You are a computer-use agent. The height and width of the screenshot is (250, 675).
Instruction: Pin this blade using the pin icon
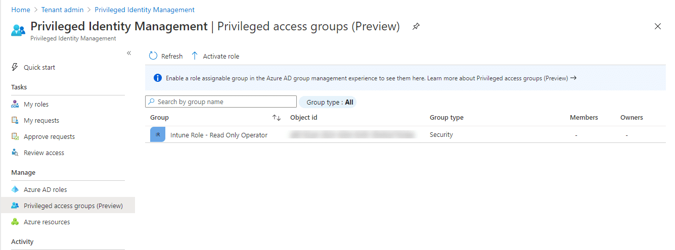[416, 26]
